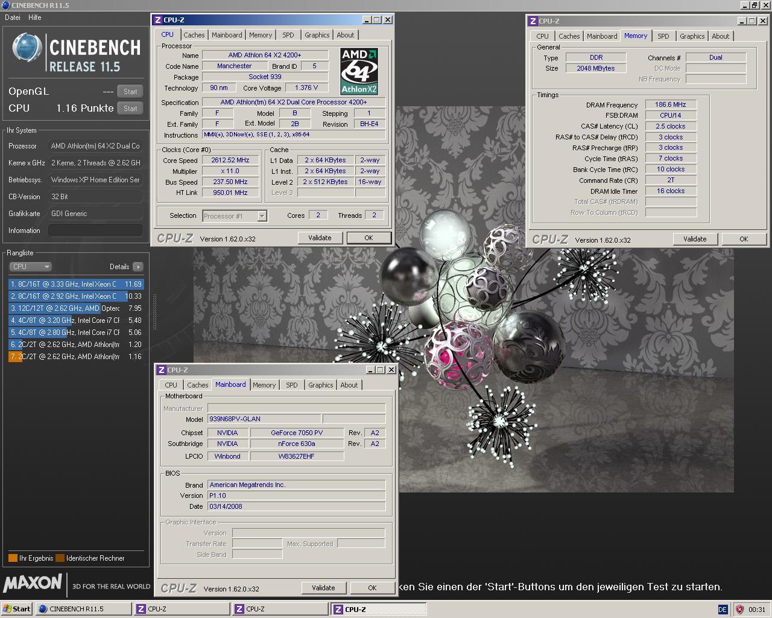Viewport: 772px width, 618px height.
Task: Click the Bus Speed value 237.50 MHz
Action: point(231,182)
